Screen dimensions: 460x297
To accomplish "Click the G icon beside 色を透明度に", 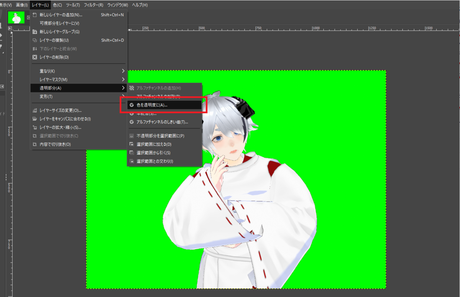I will (132, 105).
